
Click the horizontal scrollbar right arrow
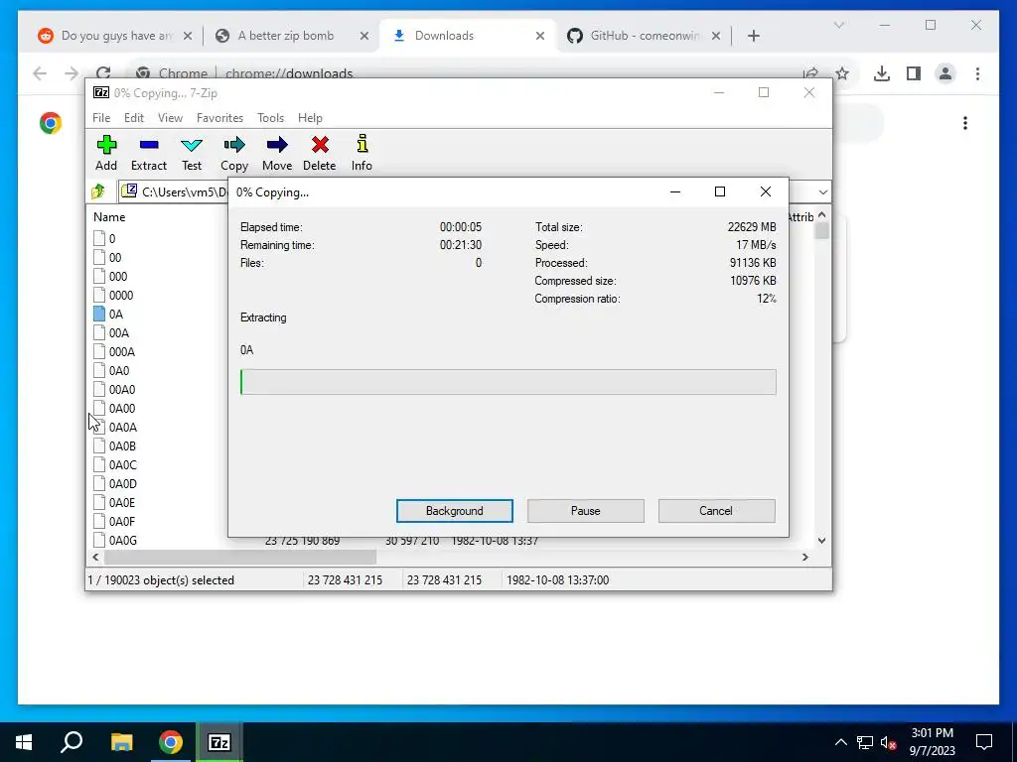[x=804, y=557]
